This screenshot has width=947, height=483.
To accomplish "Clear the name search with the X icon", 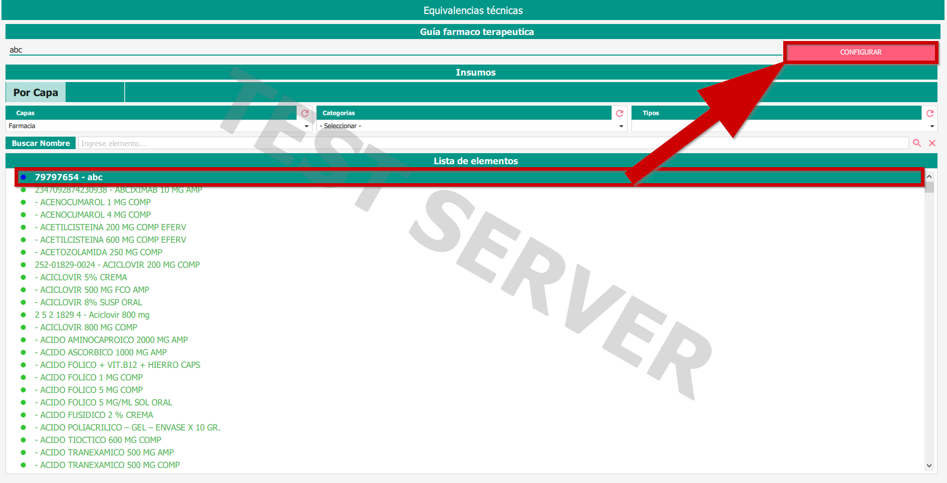I will coord(932,143).
